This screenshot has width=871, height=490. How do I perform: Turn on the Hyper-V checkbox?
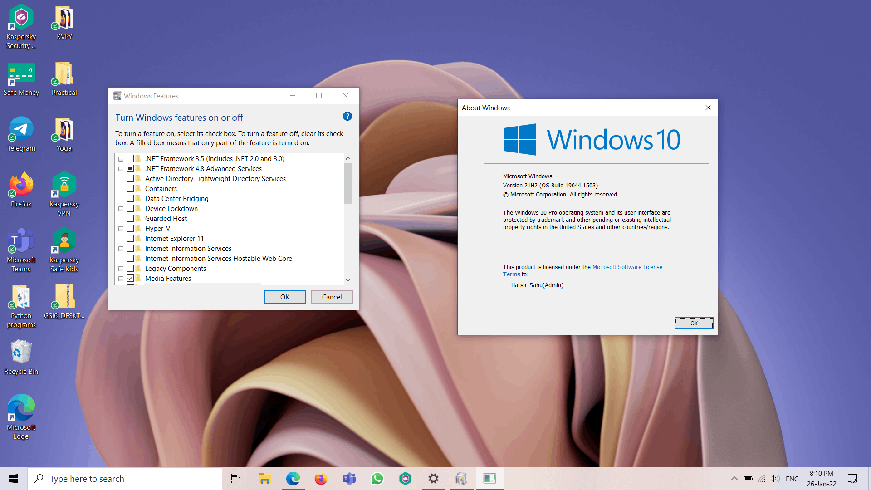tap(130, 229)
